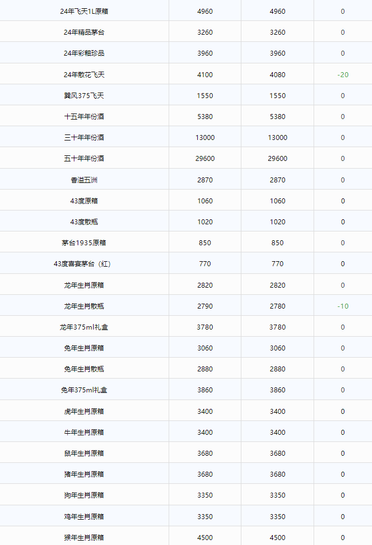Click first 3780 price in 龙年375ml礼盒 row
Viewport: 372px width, 545px height.
[x=205, y=327]
